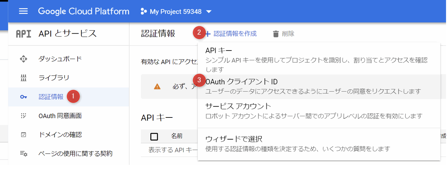This screenshot has height=169, width=447.
Task: Click the 名前 column header
Action: (177, 136)
